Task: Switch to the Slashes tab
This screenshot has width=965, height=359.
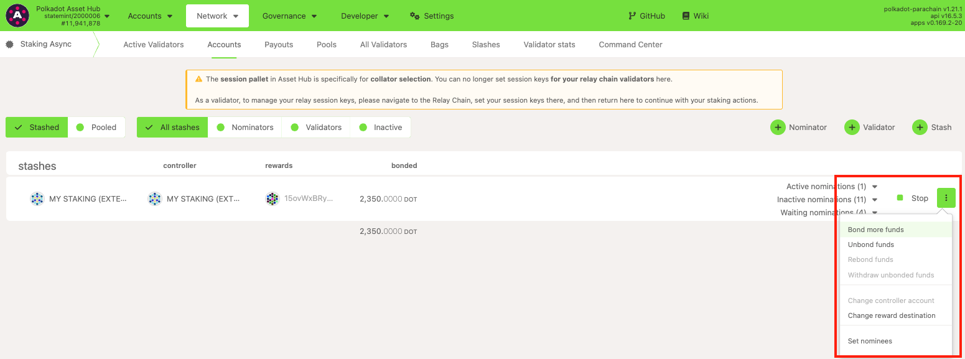Action: pyautogui.click(x=486, y=44)
